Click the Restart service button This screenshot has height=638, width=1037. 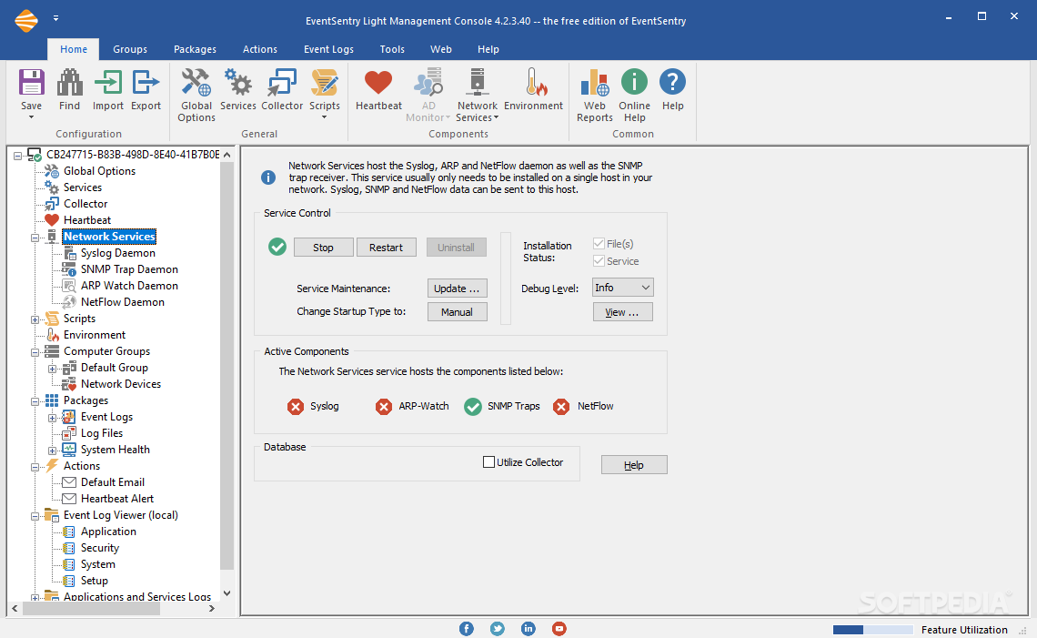tap(387, 248)
